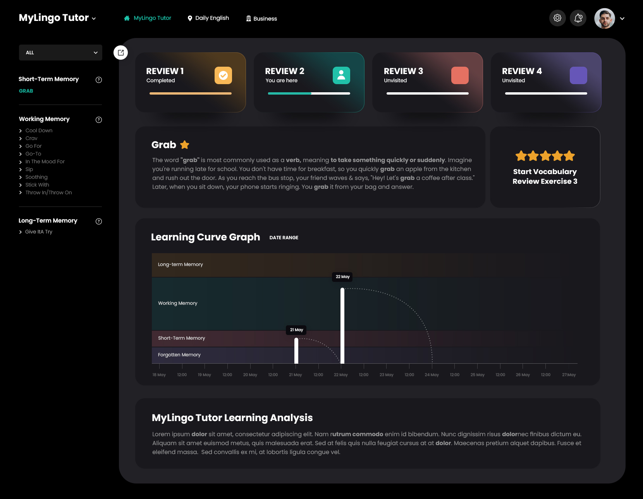Click the Long-term Memory graph band
Viewport: 643px width, 499px height.
click(364, 265)
